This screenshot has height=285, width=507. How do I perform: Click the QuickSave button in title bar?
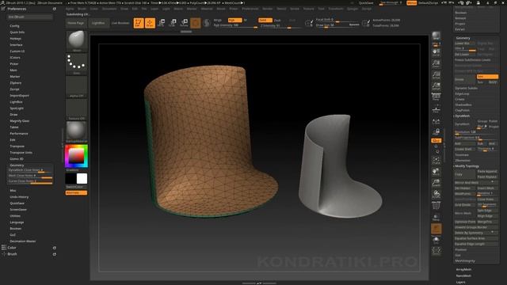tap(366, 3)
